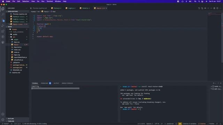
Task: Click the LF end-of-line status item
Action: (x=162, y=124)
